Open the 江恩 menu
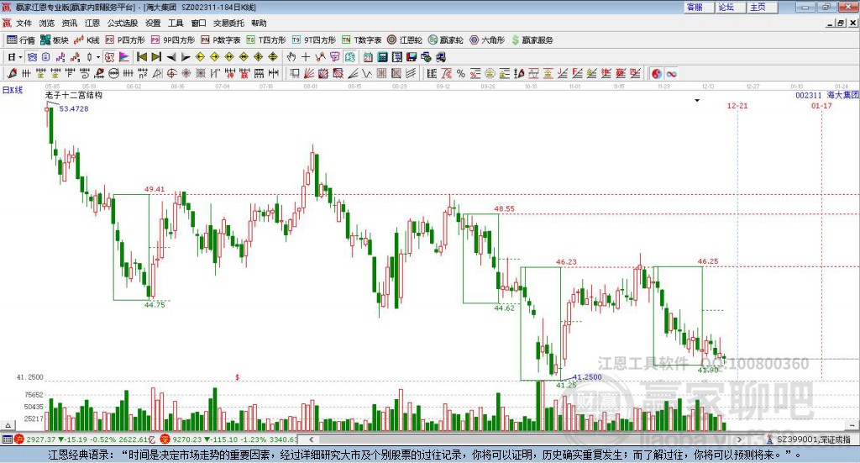Image resolution: width=860 pixels, height=463 pixels. (x=92, y=23)
